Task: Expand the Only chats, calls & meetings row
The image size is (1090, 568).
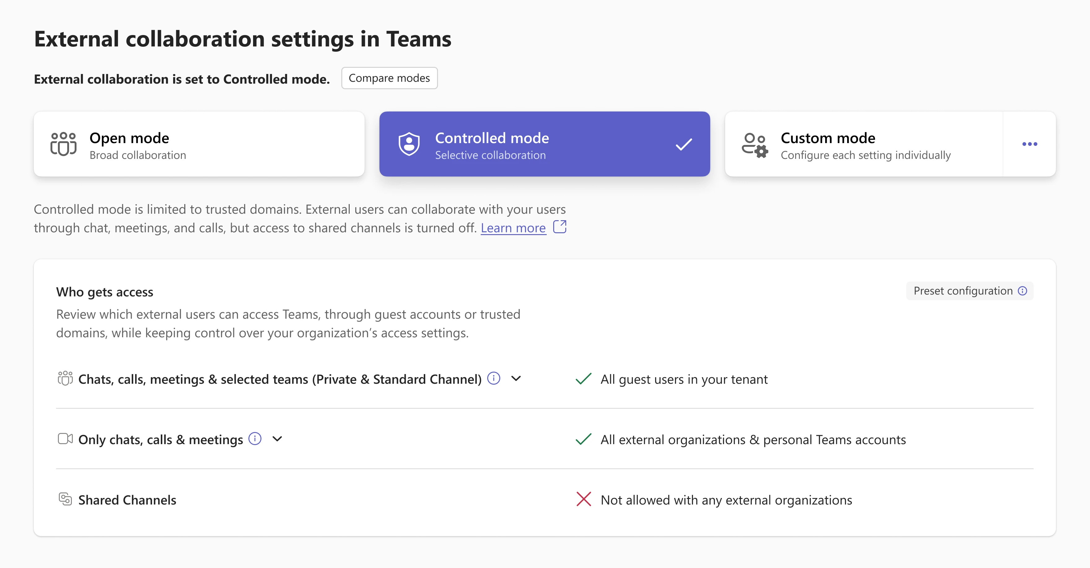Action: (x=277, y=439)
